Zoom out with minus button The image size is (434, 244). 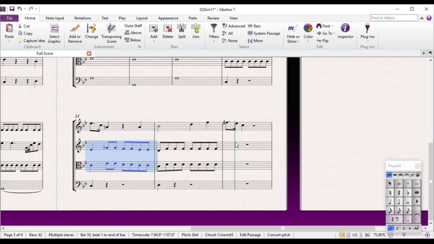(x=390, y=235)
